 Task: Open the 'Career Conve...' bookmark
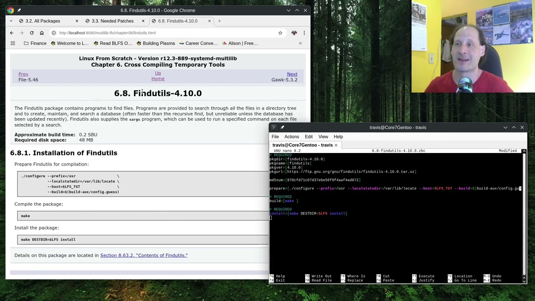pyautogui.click(x=198, y=43)
